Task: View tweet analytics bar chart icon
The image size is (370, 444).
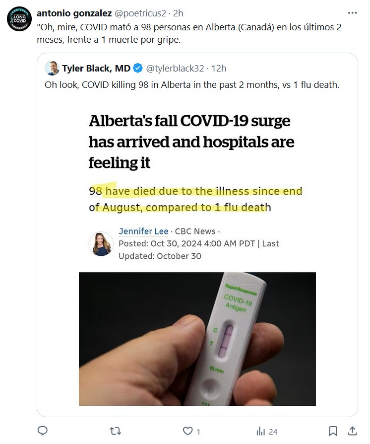Action: [260, 431]
